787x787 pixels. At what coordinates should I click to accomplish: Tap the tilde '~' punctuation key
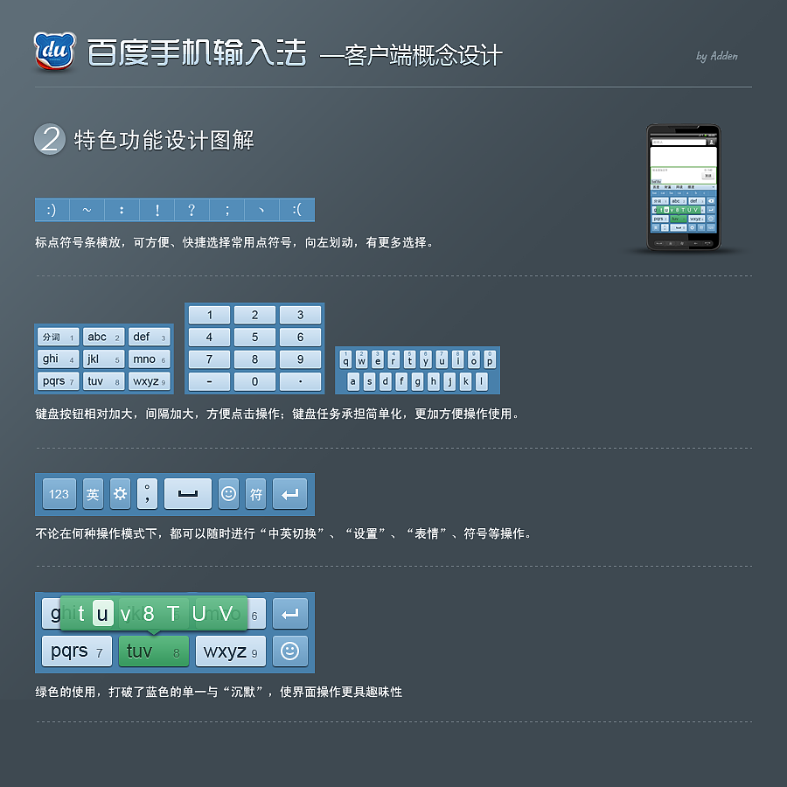pyautogui.click(x=87, y=210)
